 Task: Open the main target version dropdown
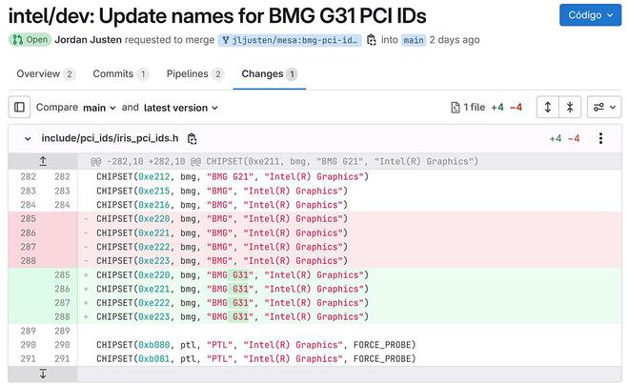(x=99, y=108)
